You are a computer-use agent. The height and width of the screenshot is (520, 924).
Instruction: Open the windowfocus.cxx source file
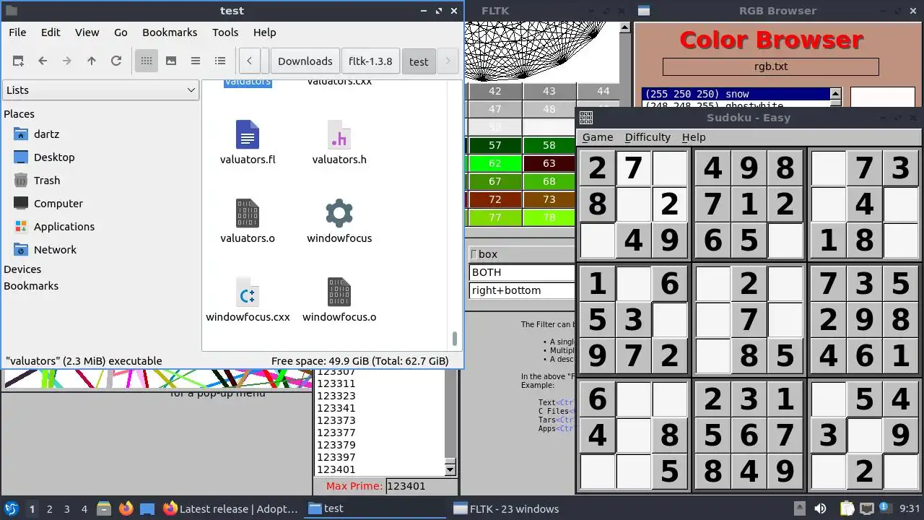pyautogui.click(x=248, y=300)
